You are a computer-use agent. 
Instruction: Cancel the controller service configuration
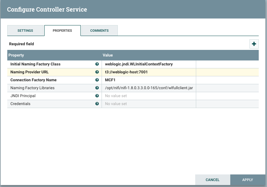[212, 180]
